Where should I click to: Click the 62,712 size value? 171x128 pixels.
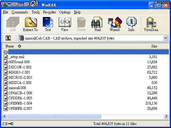click(152, 72)
